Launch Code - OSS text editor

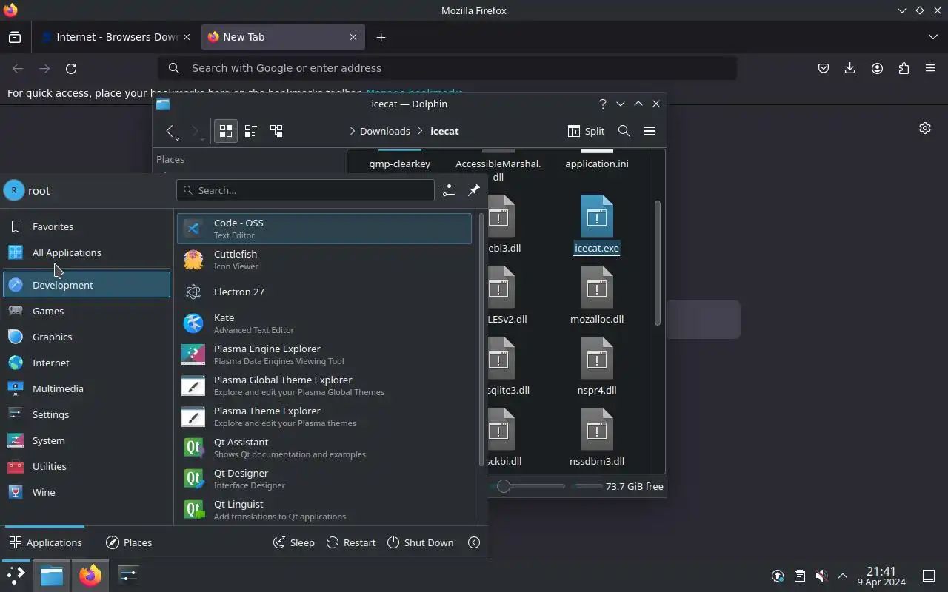tap(324, 229)
